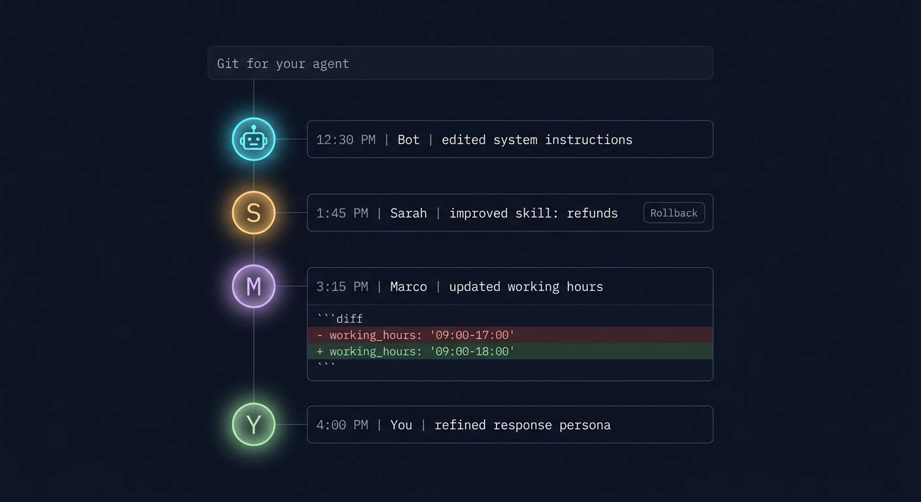The width and height of the screenshot is (921, 502).
Task: Open the Bot's system instructions commit entry
Action: click(x=510, y=139)
